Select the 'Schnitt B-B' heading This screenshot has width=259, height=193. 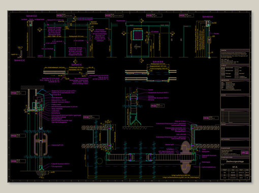[158, 62]
